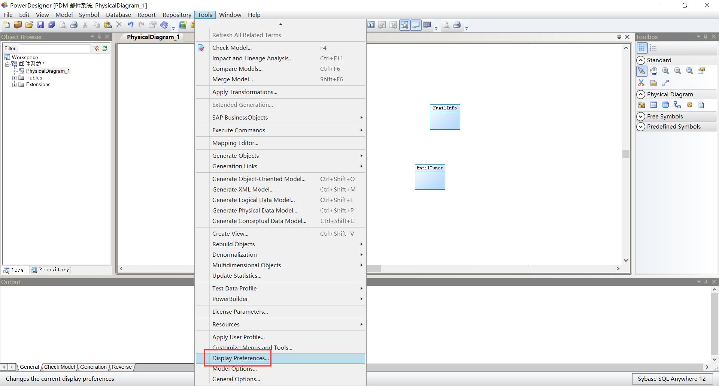Select the EmailOwner table symbol
The image size is (719, 386).
tap(430, 177)
